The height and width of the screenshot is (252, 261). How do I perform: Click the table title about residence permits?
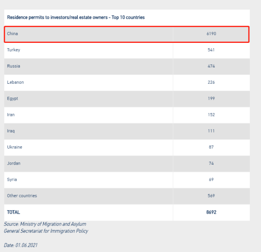(76, 18)
